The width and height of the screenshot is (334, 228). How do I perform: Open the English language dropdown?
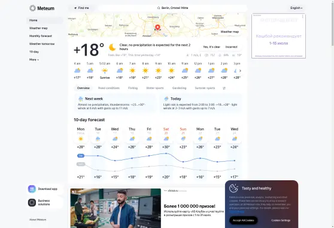pyautogui.click(x=296, y=8)
